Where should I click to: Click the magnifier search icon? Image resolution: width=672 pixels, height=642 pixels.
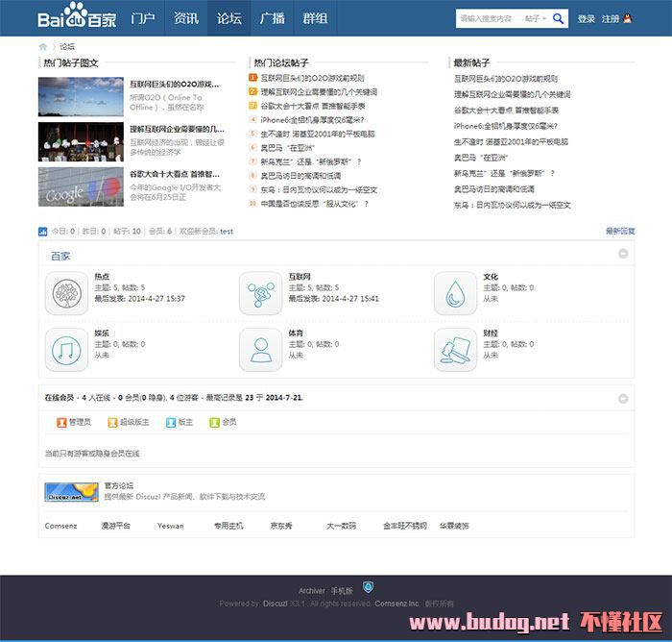[x=559, y=18]
